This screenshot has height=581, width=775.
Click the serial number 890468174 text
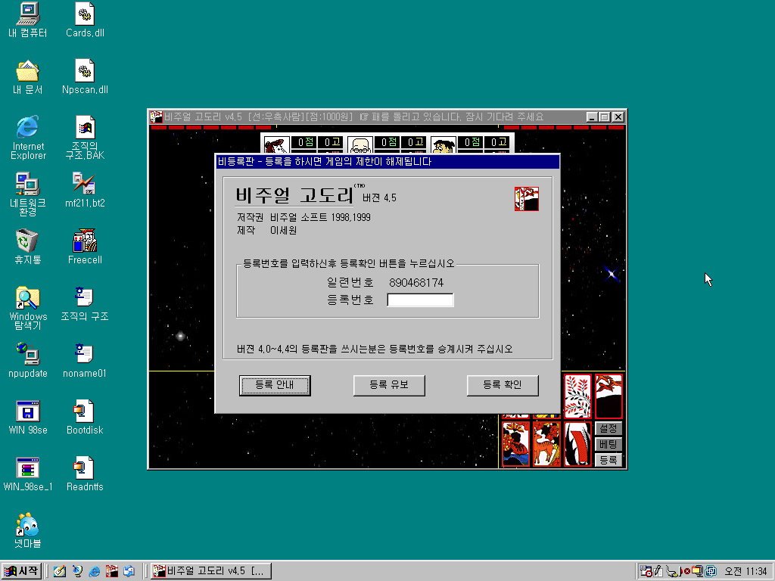pyautogui.click(x=416, y=283)
